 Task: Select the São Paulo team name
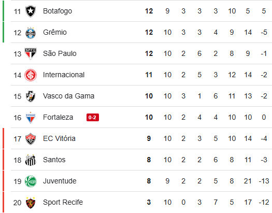click(x=60, y=53)
